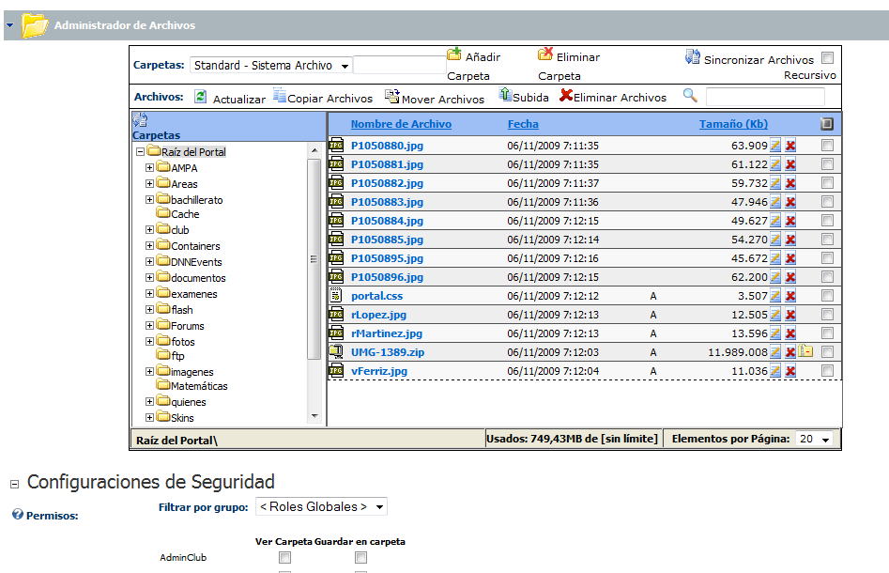Click the Eliminar Carpeta folder icon

545,54
